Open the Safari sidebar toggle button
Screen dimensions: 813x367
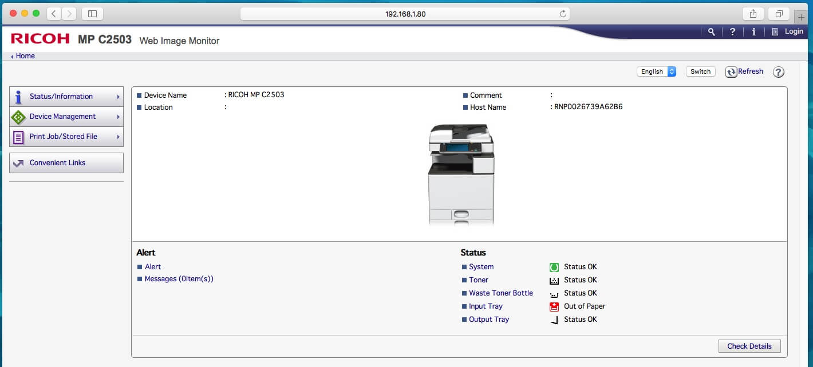(93, 14)
